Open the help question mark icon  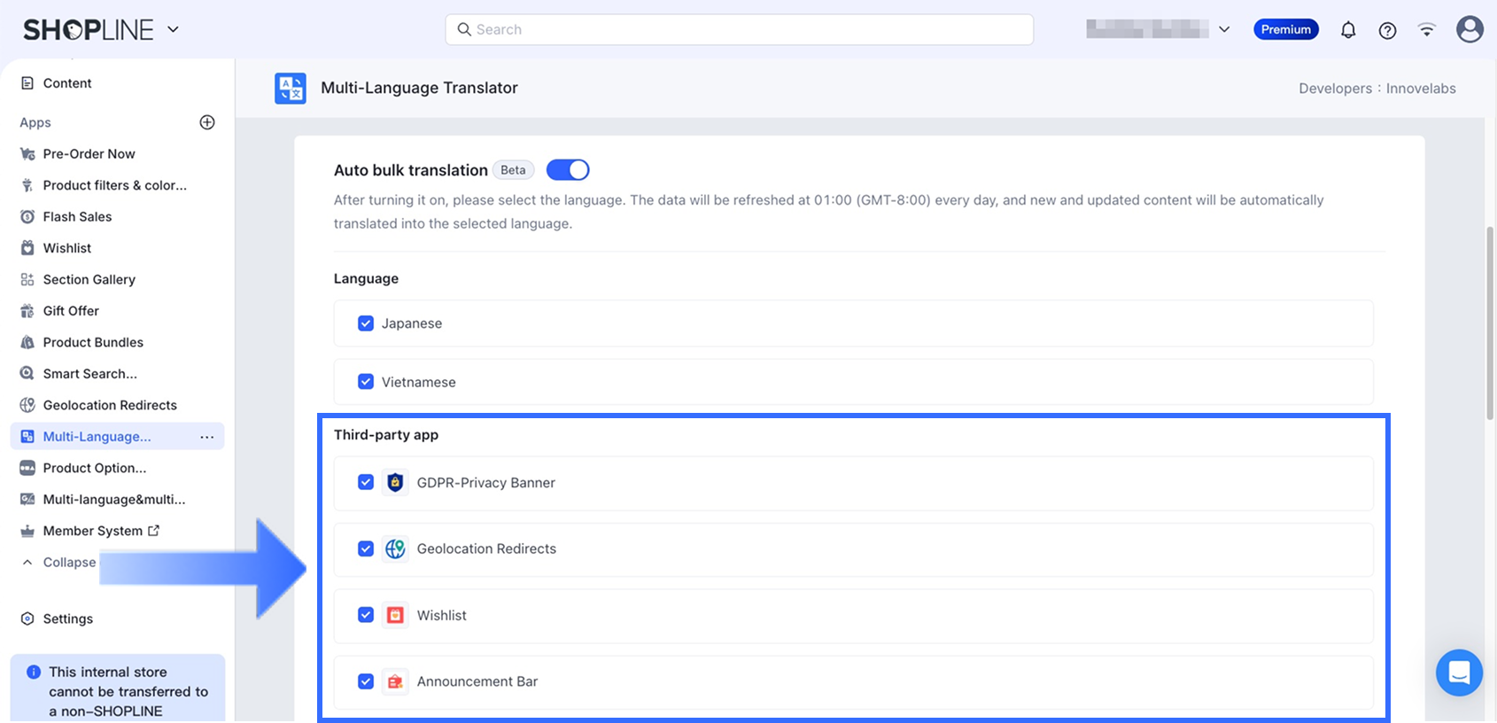[1387, 30]
